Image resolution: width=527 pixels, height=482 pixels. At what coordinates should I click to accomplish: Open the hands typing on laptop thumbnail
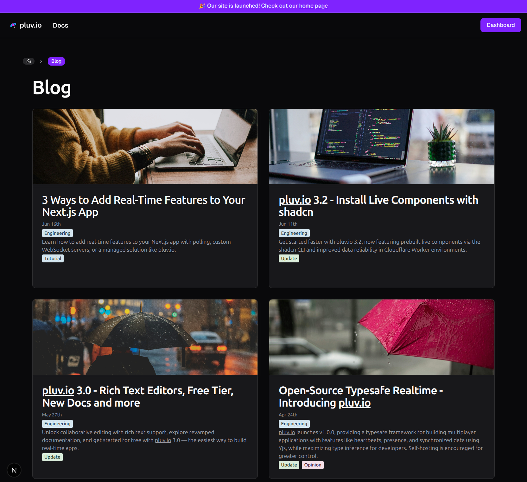coord(145,146)
